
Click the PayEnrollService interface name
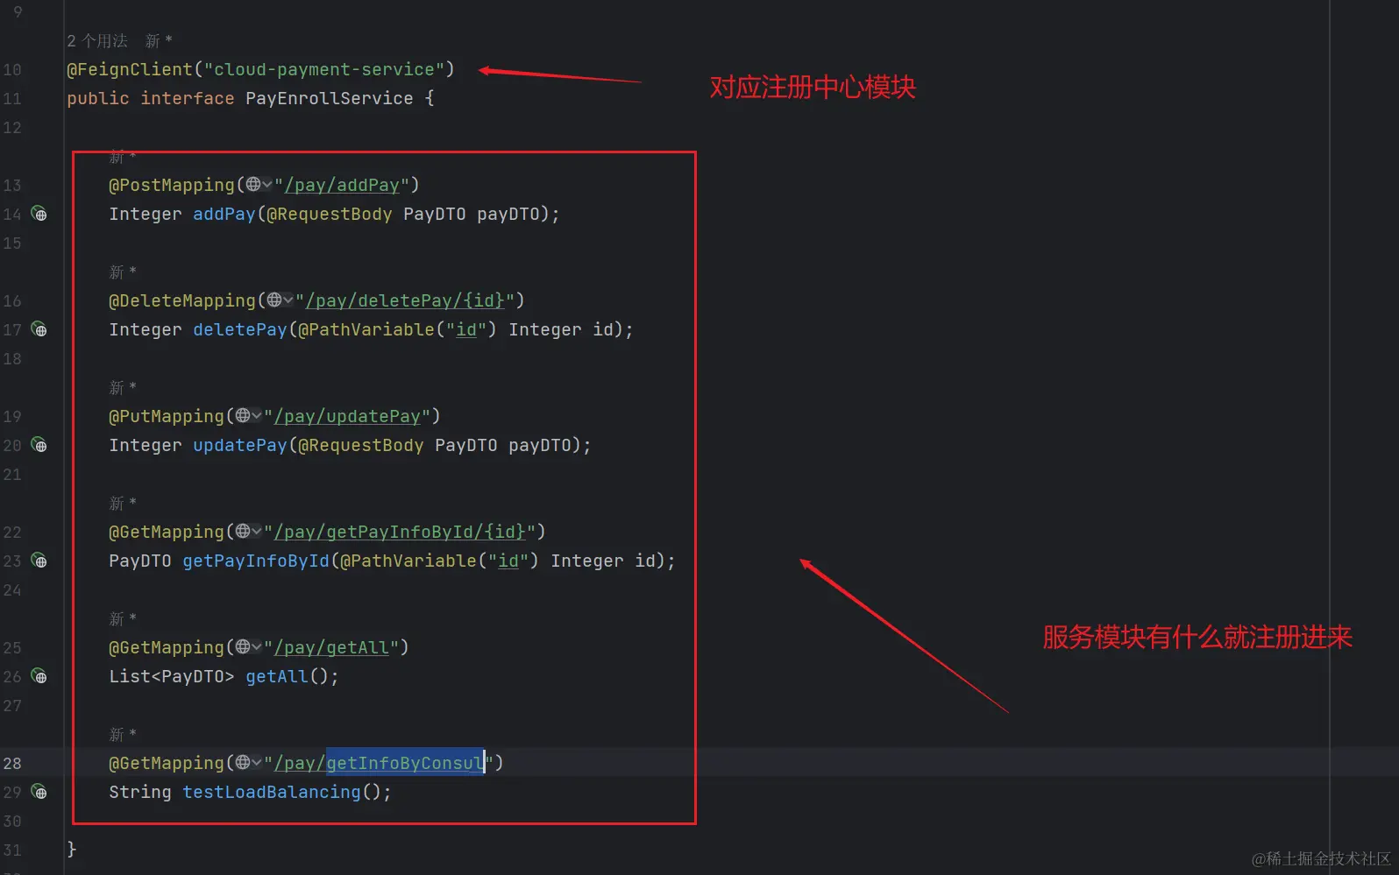tap(329, 98)
